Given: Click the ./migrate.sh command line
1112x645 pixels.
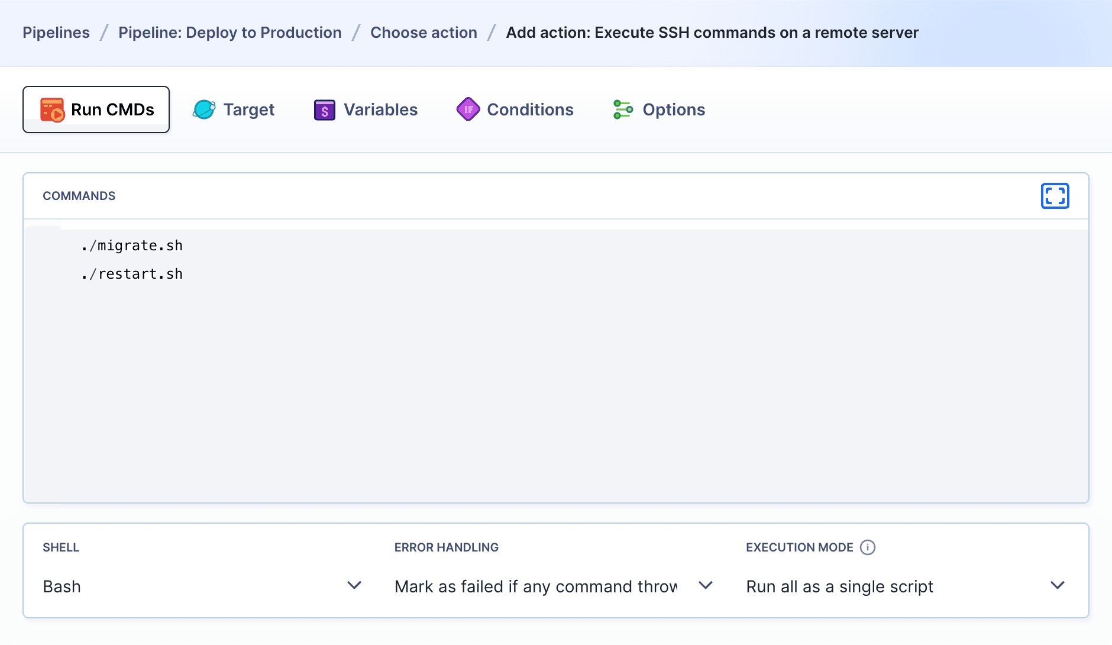Looking at the screenshot, I should coord(131,245).
